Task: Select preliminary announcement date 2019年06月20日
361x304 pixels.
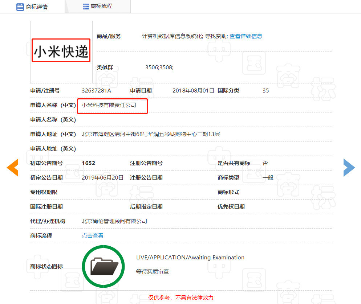Action: (102, 177)
